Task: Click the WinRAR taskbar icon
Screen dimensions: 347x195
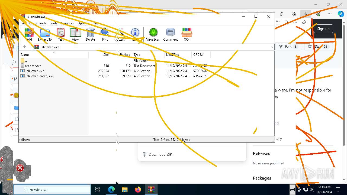Action: 151,190
